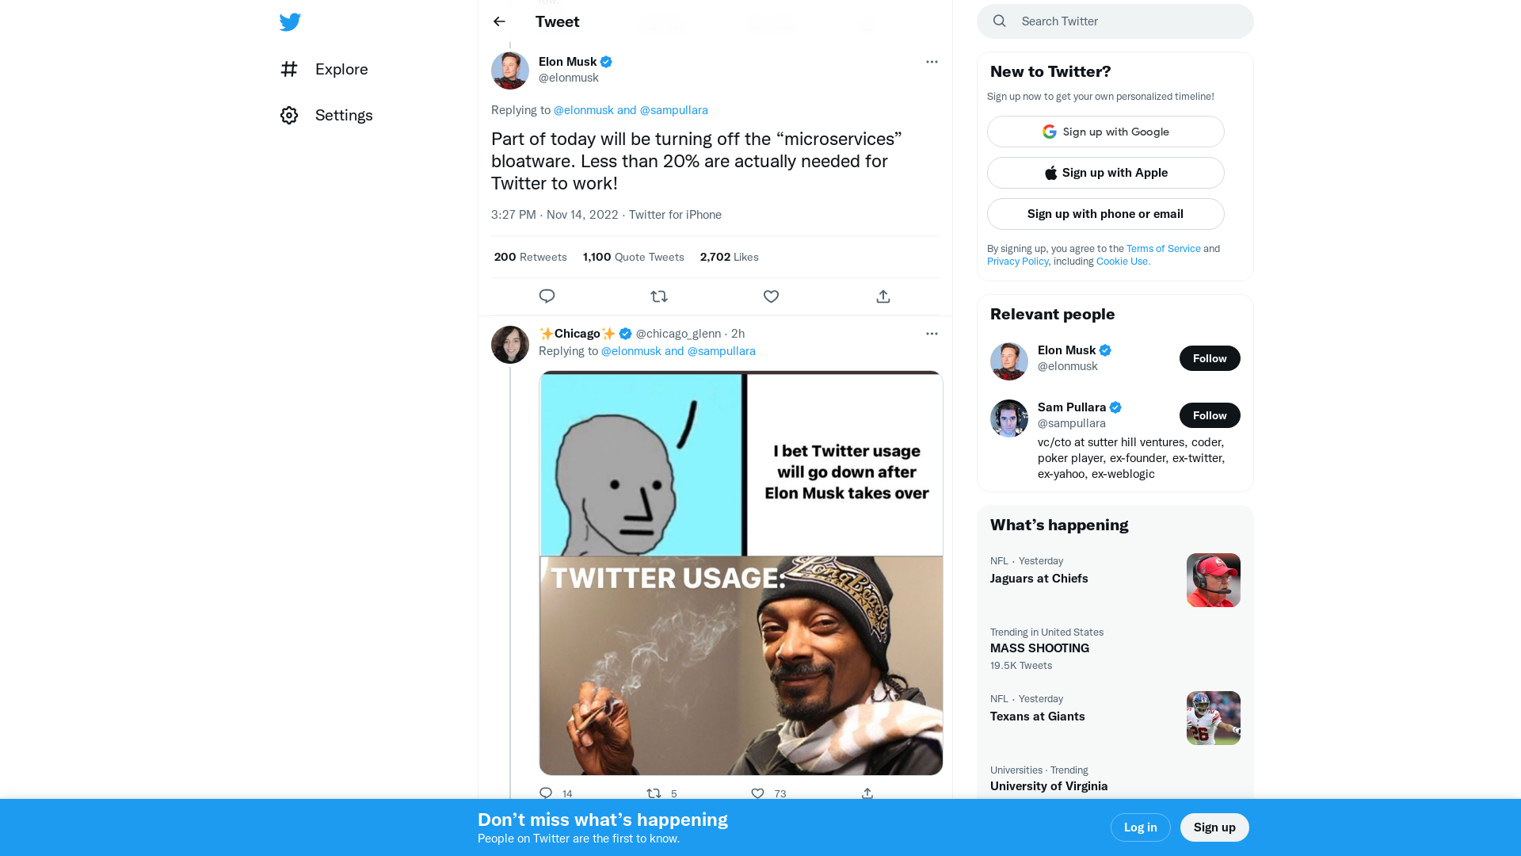Open the Explore page via hashtag icon
The height and width of the screenshot is (856, 1521).
click(x=289, y=70)
